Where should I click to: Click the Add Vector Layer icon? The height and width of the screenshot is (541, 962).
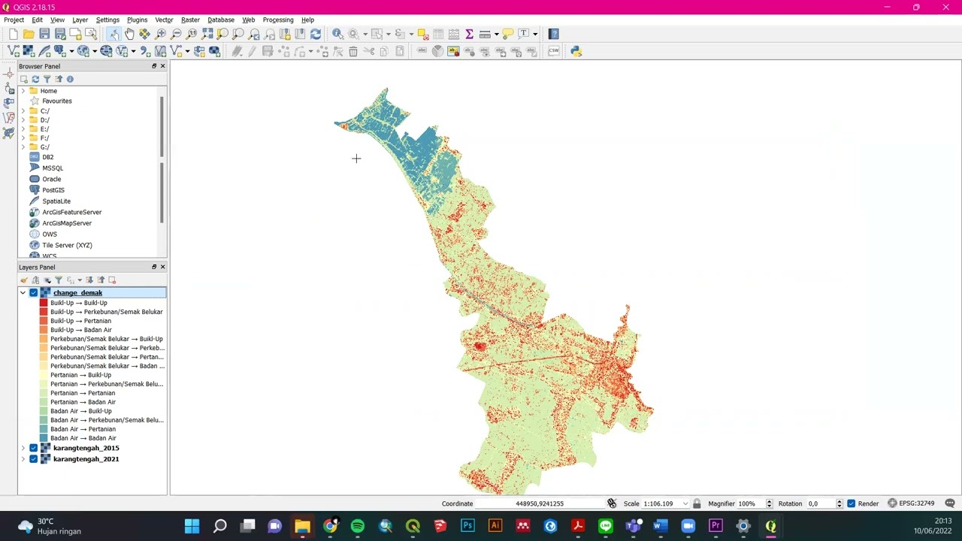pyautogui.click(x=14, y=51)
